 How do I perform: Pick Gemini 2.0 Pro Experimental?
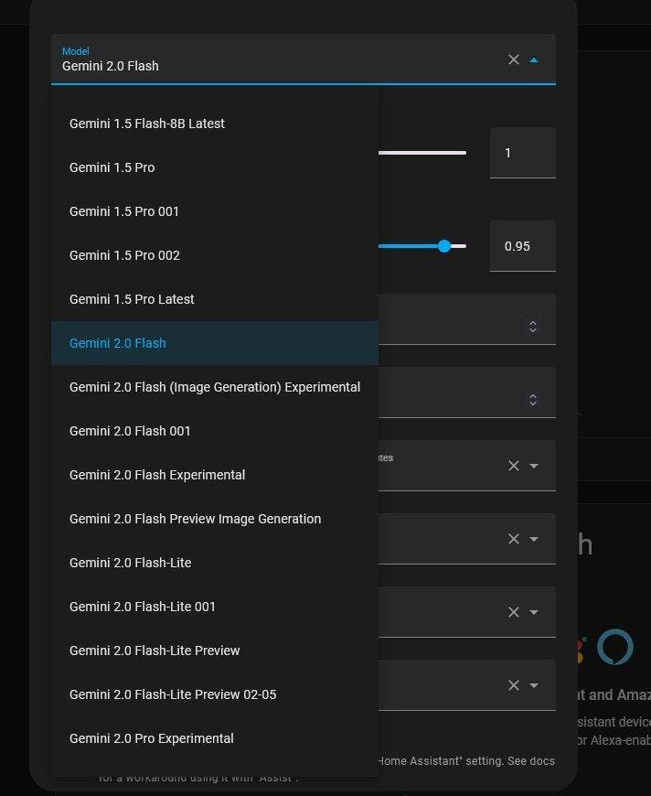(152, 738)
